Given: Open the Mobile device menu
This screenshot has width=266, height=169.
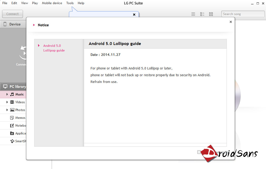Looking at the screenshot, I should (x=52, y=3).
